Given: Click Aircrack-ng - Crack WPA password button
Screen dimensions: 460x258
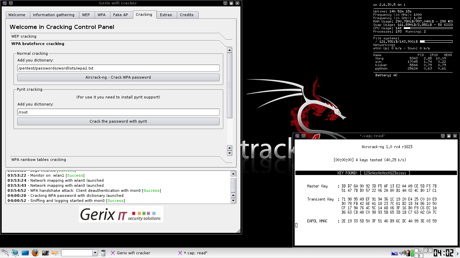Looking at the screenshot, I should (118, 77).
